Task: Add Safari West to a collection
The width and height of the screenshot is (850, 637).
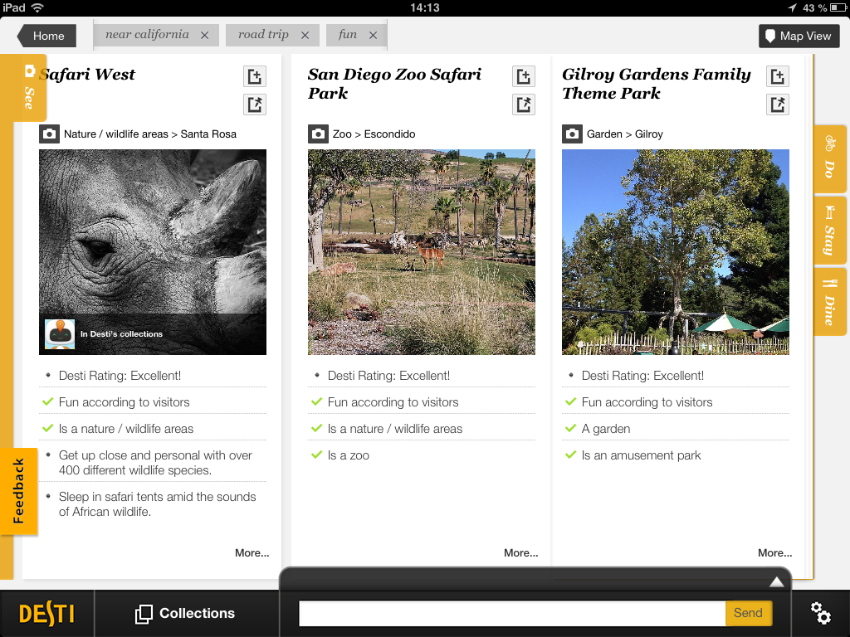Action: [x=255, y=76]
